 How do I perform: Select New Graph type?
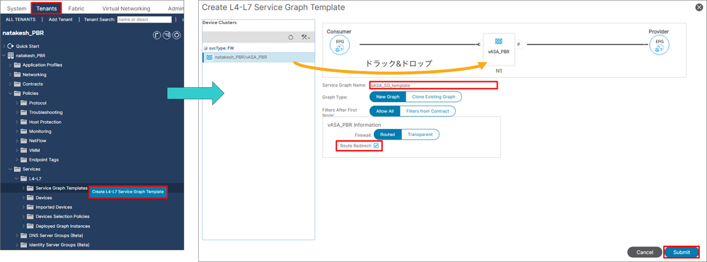(x=388, y=97)
